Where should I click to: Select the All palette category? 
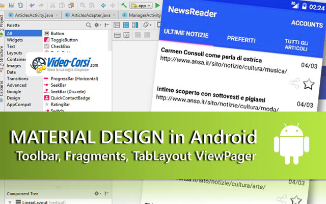pos(23,33)
